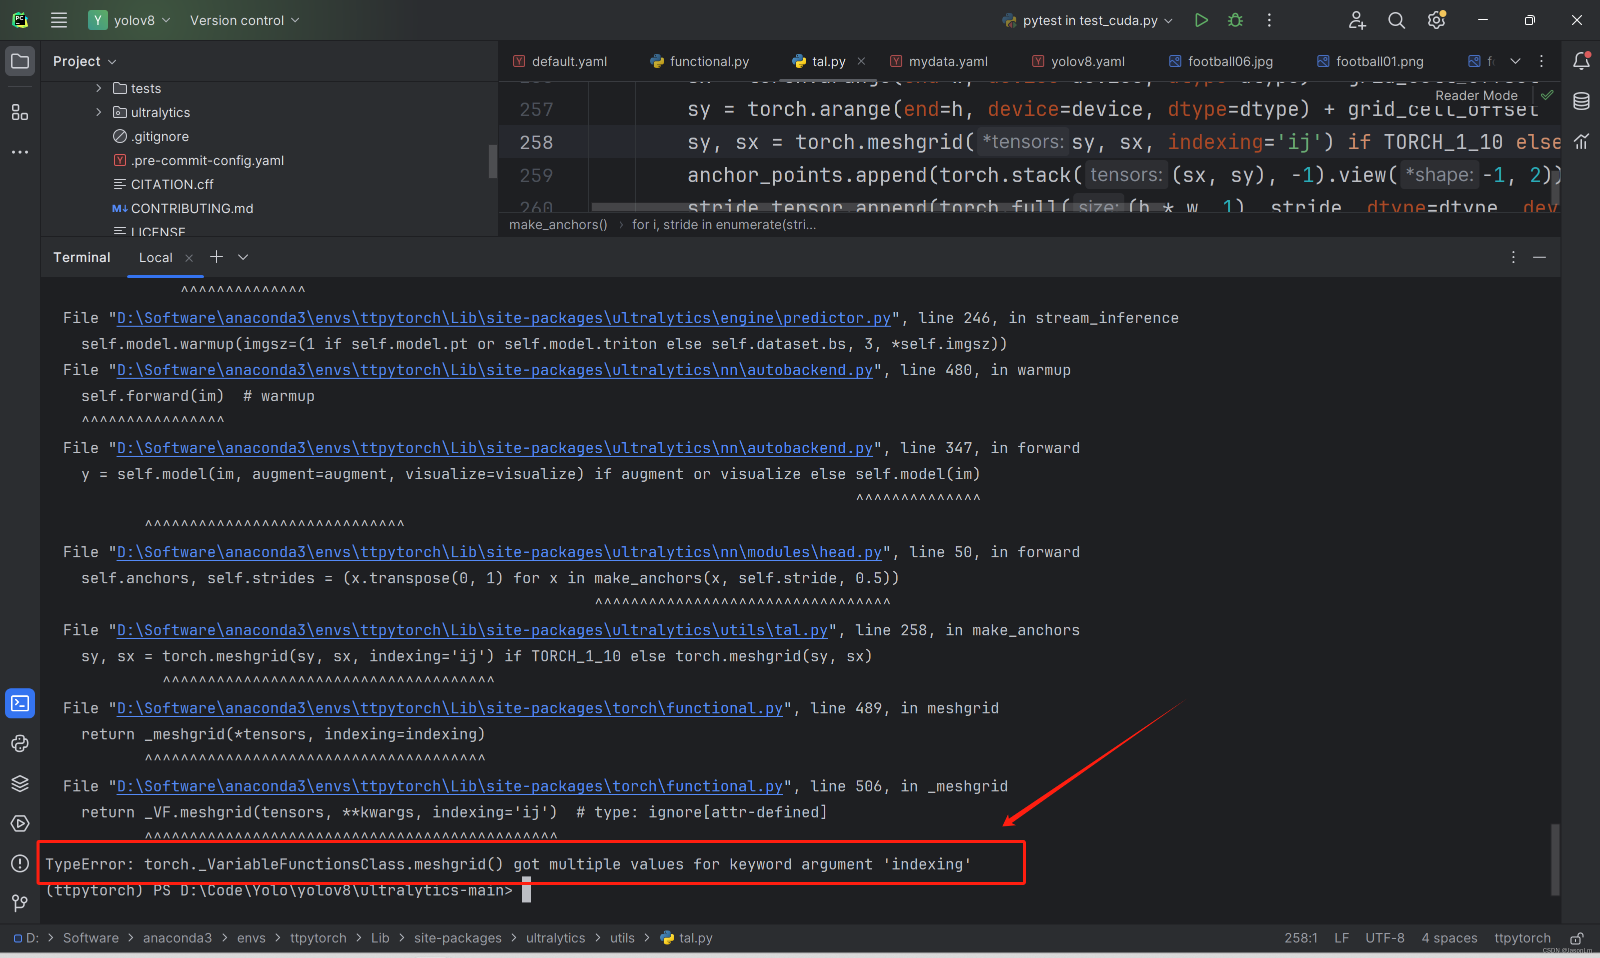Open the Python Console tool window
Image resolution: width=1600 pixels, height=958 pixels.
(20, 743)
